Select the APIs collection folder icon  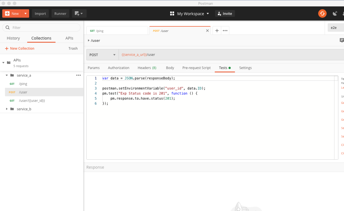[x=9, y=62]
